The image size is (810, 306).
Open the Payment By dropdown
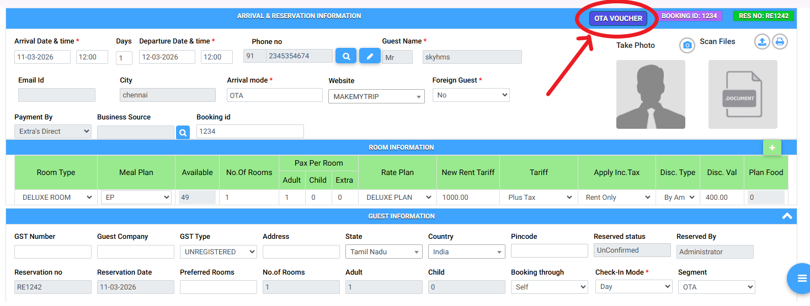pos(53,132)
